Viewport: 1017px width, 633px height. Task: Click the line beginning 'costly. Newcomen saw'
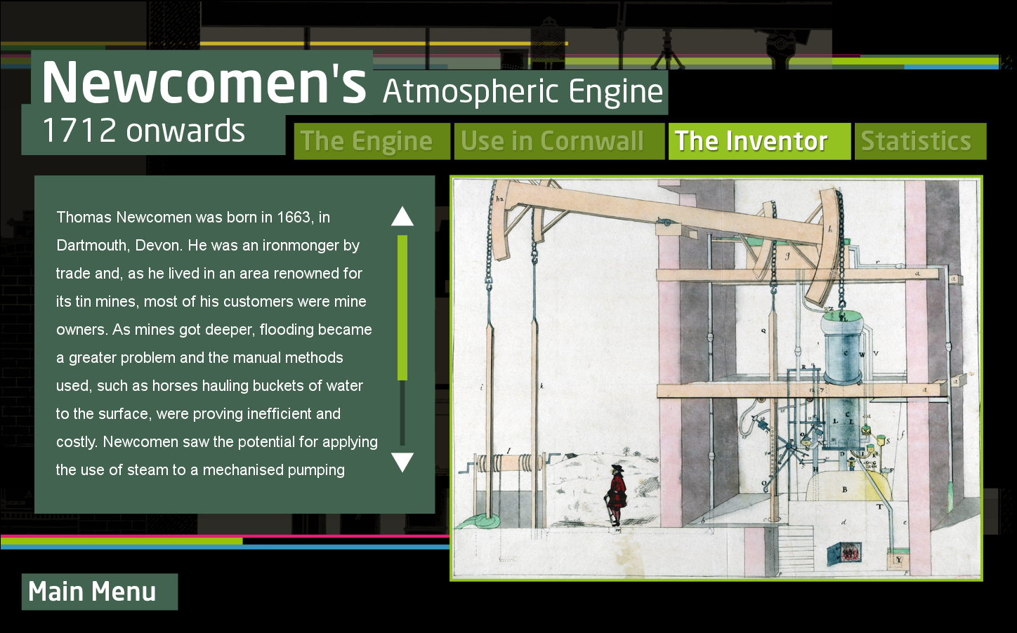pyautogui.click(x=217, y=442)
